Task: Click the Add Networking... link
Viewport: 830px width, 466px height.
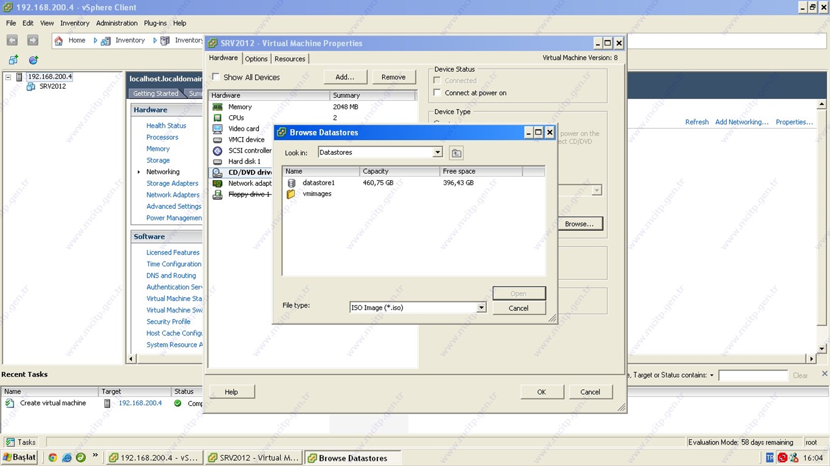Action: tap(742, 122)
